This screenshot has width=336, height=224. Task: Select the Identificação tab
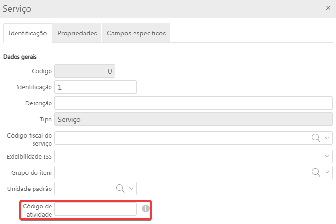pos(28,34)
